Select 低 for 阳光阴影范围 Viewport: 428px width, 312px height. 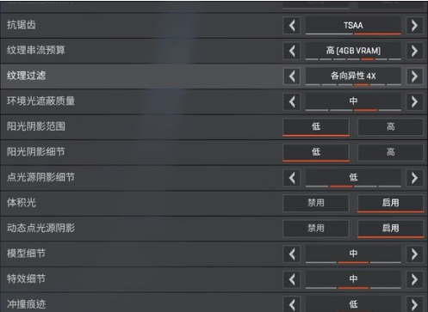[x=316, y=126]
